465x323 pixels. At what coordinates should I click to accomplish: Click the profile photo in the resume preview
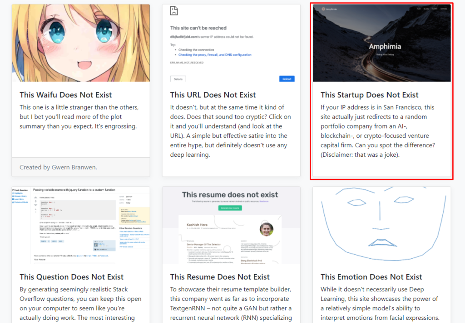[266, 230]
